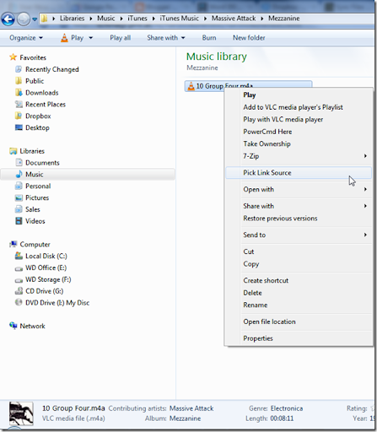This screenshot has height=432, width=377.
Task: Open the Organize toolbar menu
Action: pos(26,38)
